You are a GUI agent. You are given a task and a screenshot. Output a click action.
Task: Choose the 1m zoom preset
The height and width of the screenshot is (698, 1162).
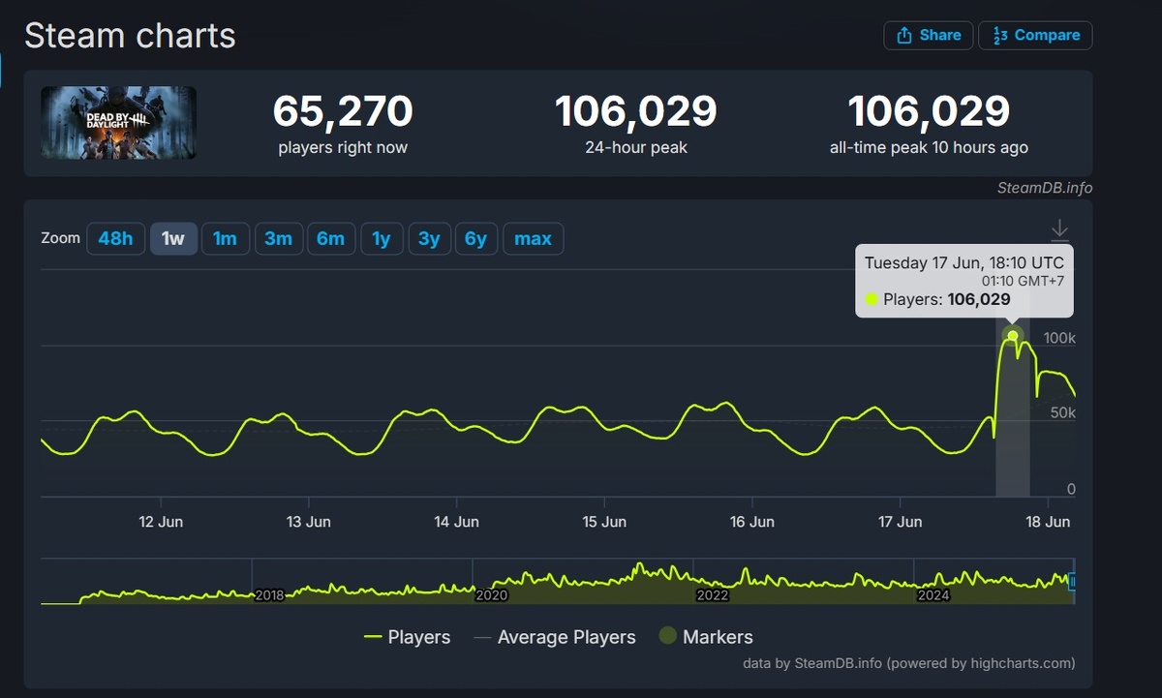tap(225, 238)
